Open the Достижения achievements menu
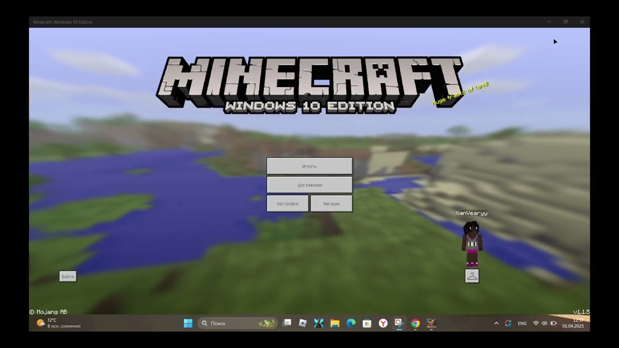This screenshot has height=348, width=619. 309,185
